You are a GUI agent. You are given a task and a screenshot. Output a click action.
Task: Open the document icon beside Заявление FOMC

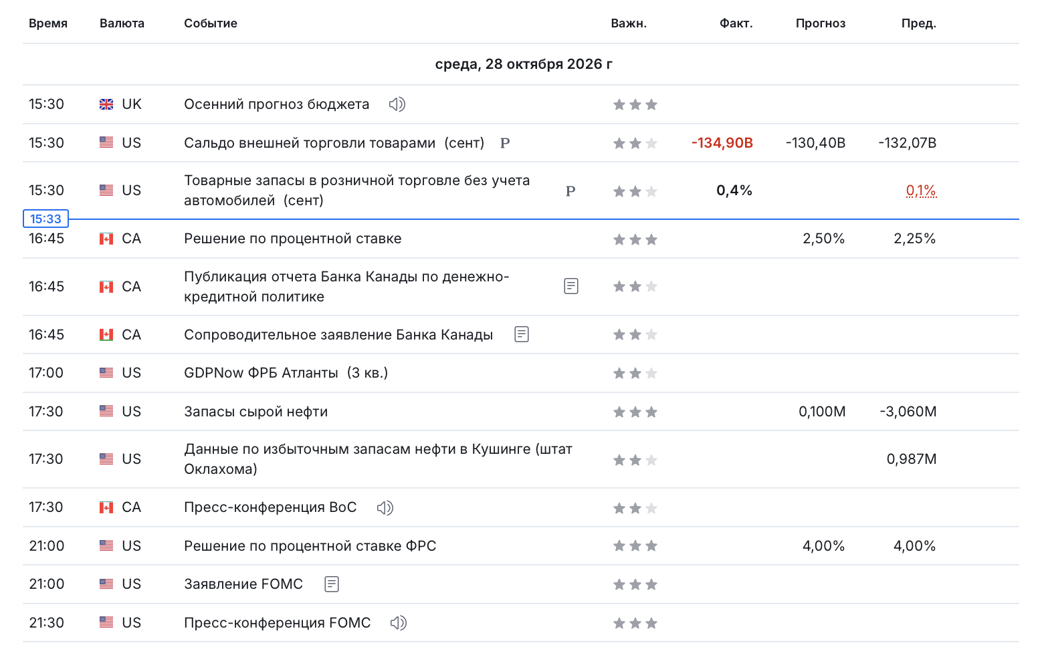[332, 584]
